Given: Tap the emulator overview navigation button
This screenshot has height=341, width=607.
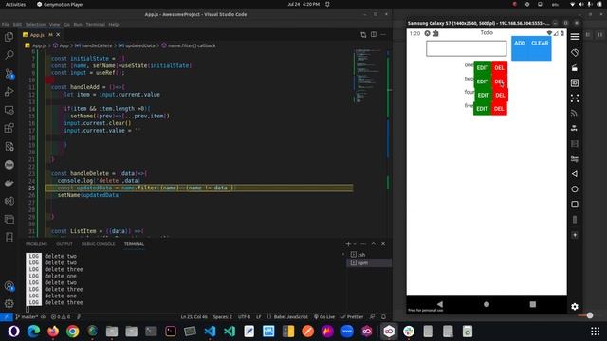Looking at the screenshot, I should (x=533, y=304).
